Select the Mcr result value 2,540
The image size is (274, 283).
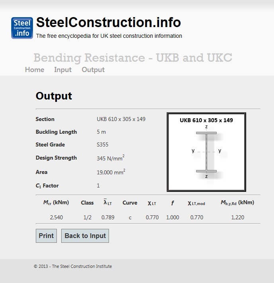pyautogui.click(x=56, y=217)
